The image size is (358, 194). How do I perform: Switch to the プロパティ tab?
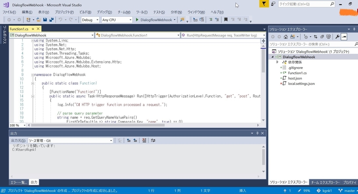[x=350, y=182]
